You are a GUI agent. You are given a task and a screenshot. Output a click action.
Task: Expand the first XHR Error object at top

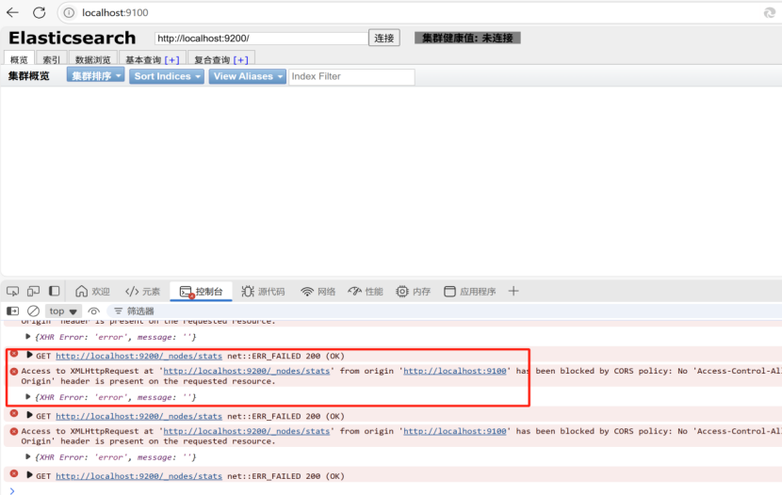(28, 337)
